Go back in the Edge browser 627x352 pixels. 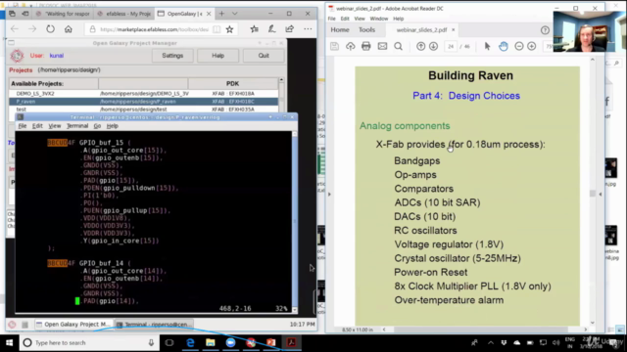[15, 29]
